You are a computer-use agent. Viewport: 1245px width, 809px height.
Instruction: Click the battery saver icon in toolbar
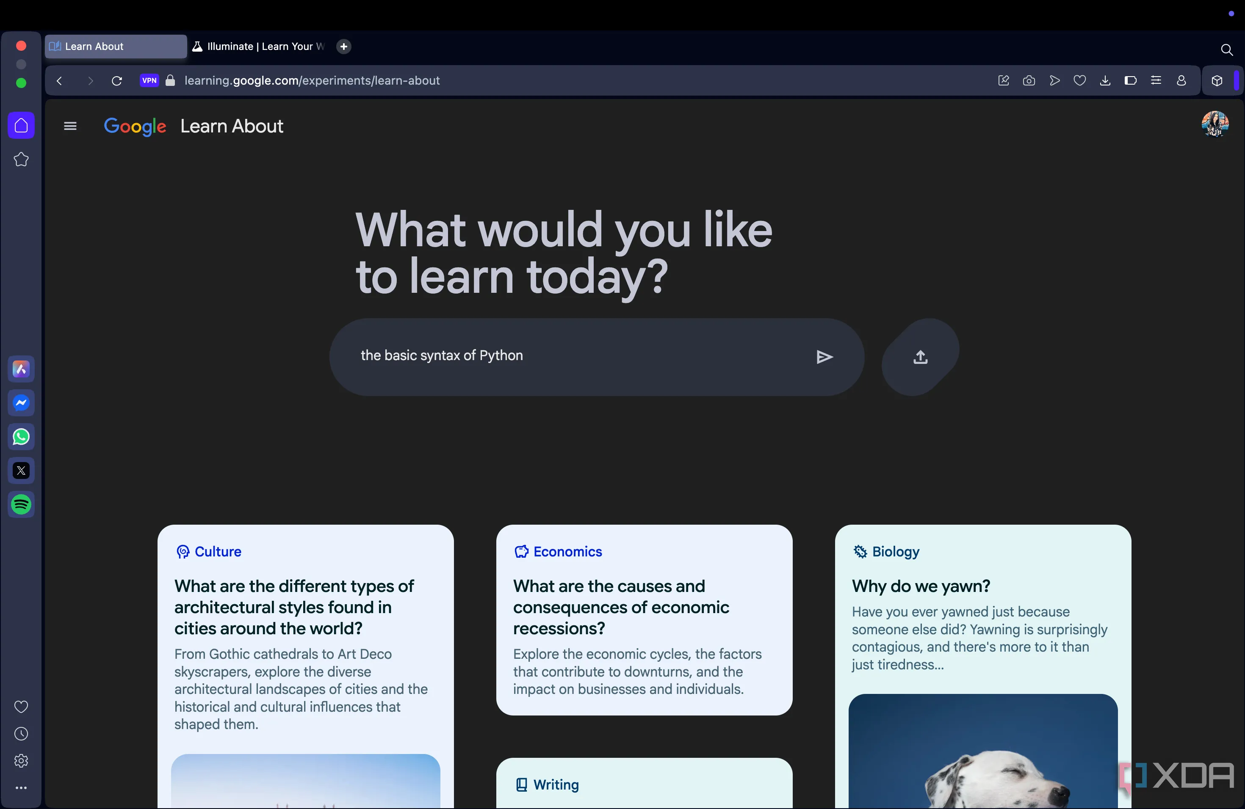(x=1130, y=80)
